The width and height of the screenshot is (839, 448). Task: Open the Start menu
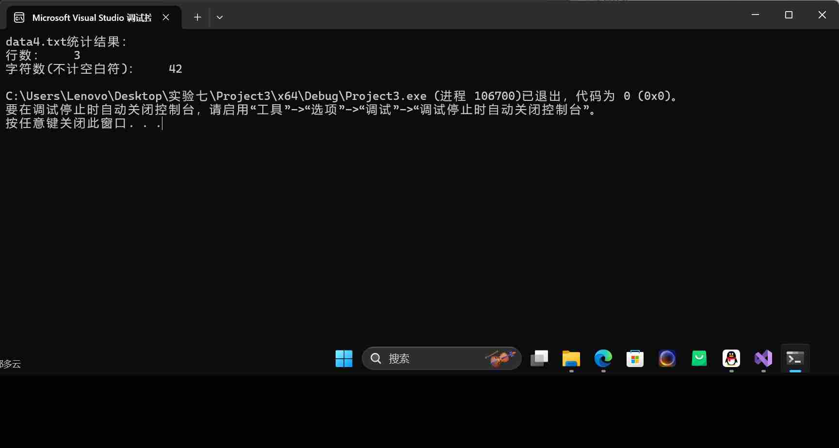pyautogui.click(x=344, y=358)
